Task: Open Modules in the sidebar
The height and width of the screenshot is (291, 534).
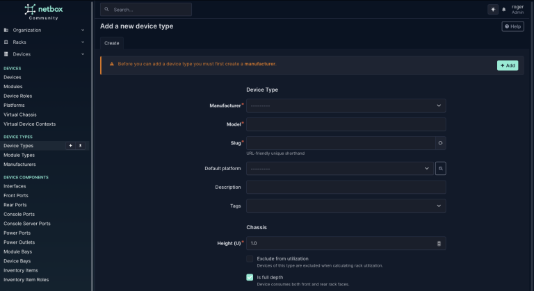Action: 13,86
